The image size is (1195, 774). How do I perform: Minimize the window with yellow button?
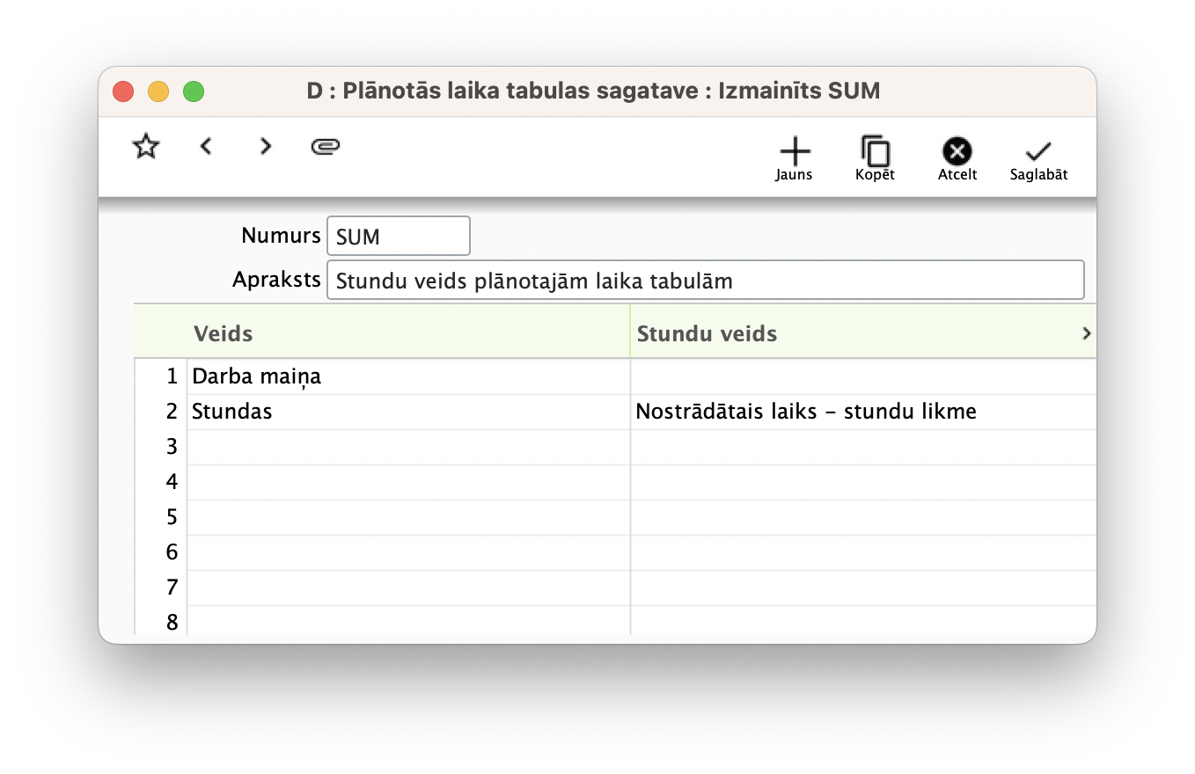click(x=158, y=91)
